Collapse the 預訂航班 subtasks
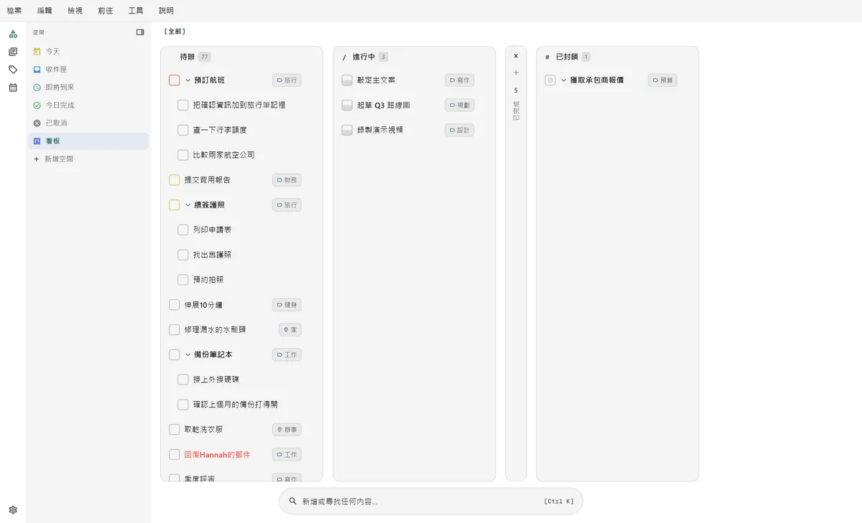 click(188, 80)
